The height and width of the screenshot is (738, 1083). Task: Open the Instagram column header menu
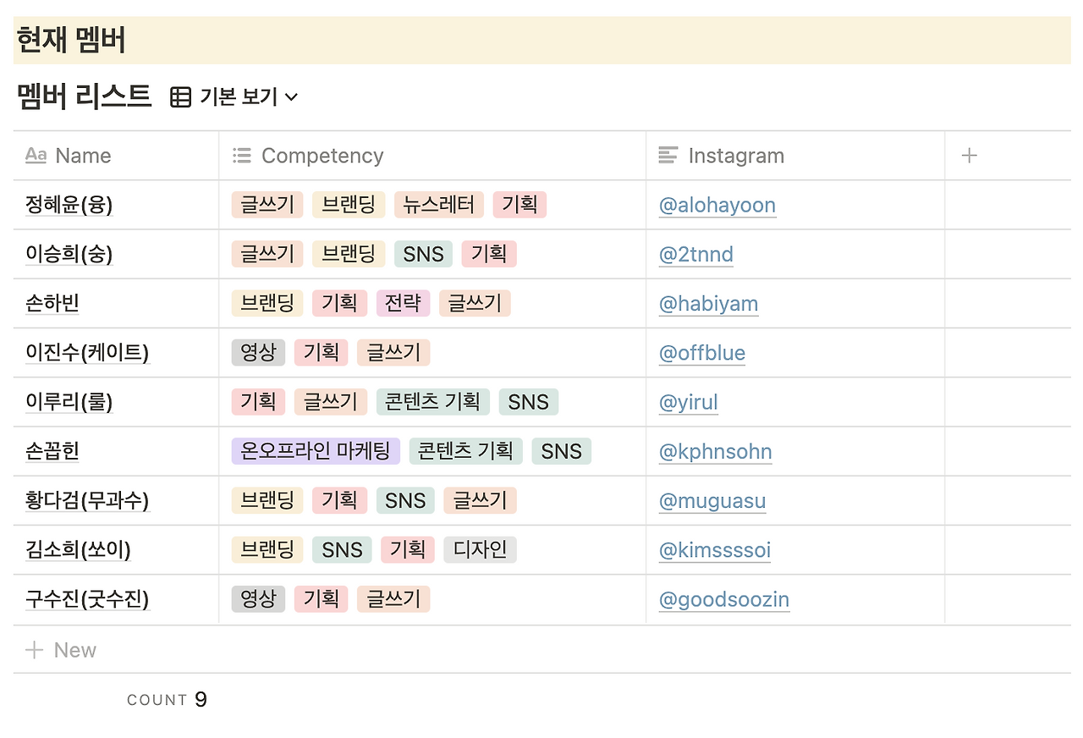pyautogui.click(x=795, y=156)
